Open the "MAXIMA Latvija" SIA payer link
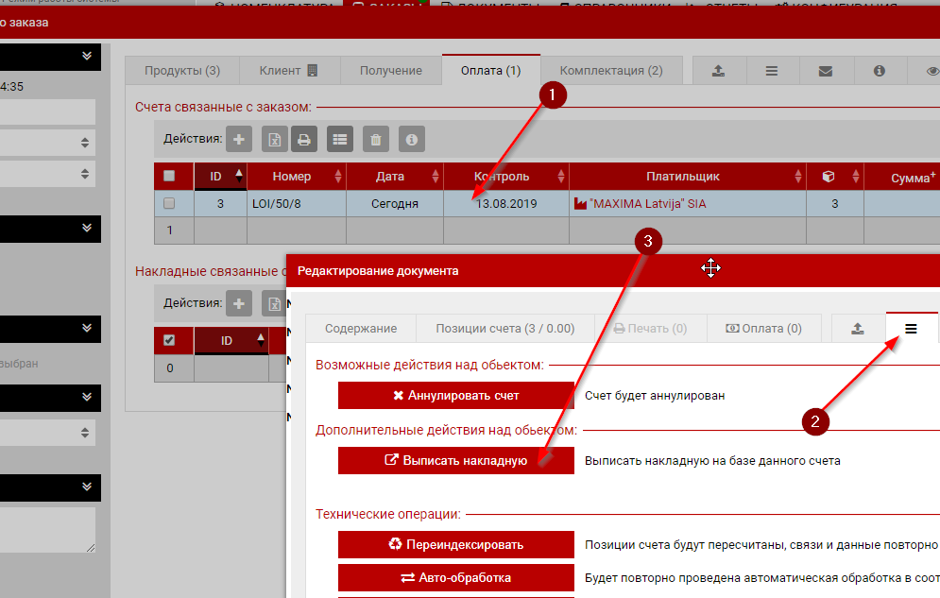This screenshot has height=598, width=940. pos(647,203)
